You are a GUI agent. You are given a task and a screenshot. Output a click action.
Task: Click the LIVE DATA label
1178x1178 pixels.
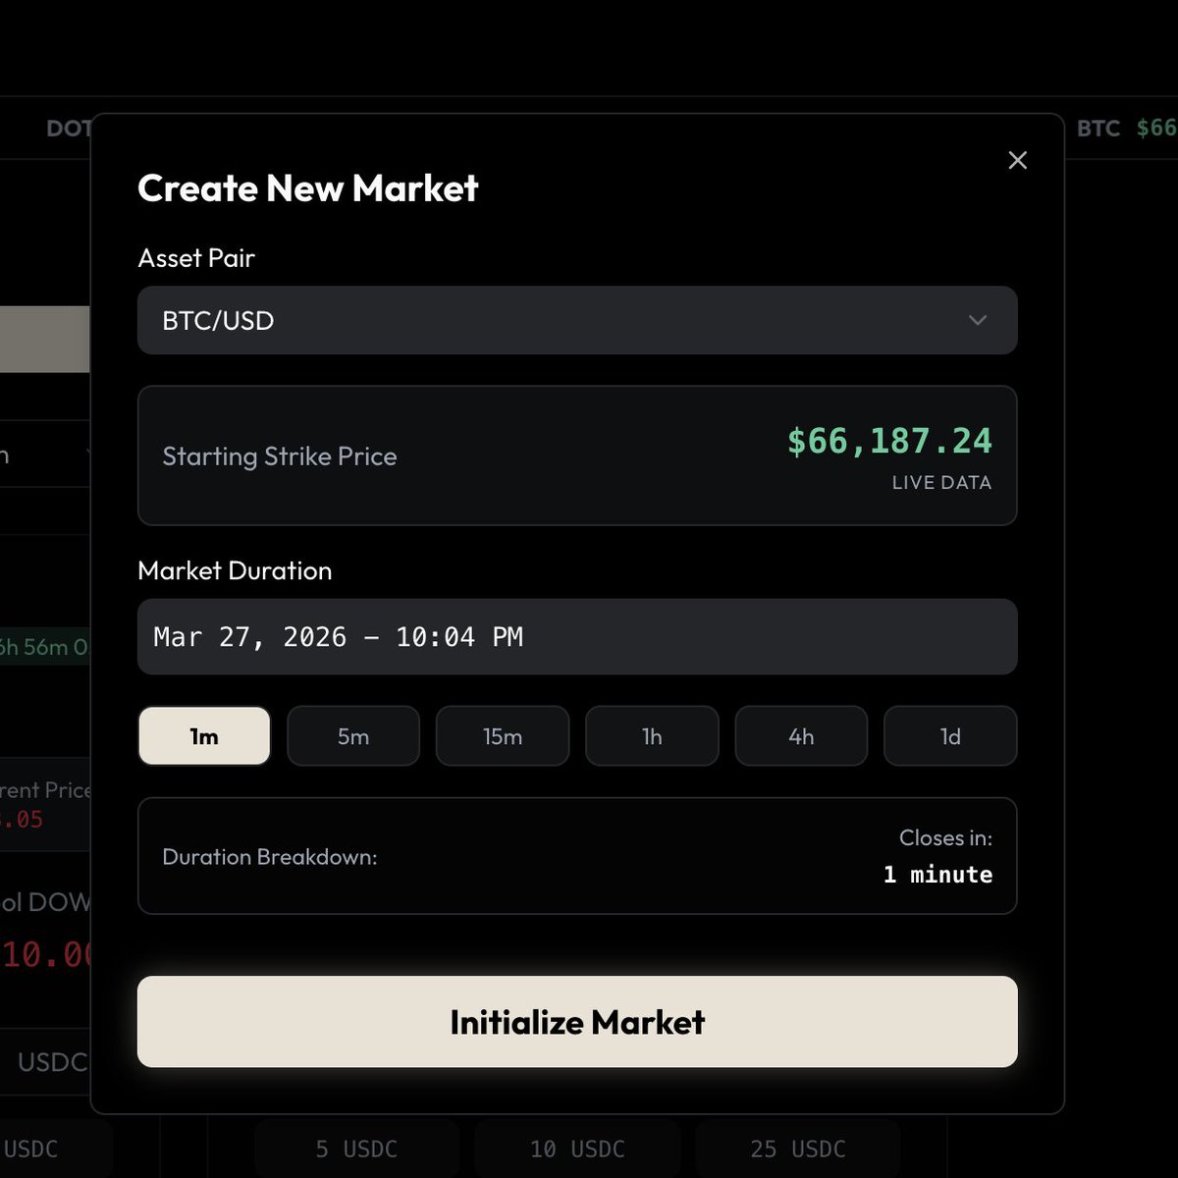pos(941,483)
